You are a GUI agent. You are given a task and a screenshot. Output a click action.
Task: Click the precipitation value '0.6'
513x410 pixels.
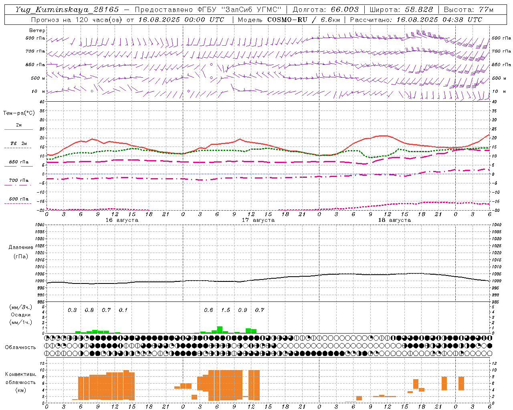point(208,310)
